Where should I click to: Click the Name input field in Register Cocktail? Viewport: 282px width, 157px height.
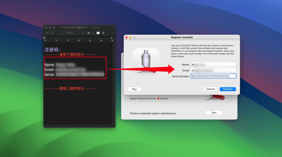pyautogui.click(x=213, y=65)
